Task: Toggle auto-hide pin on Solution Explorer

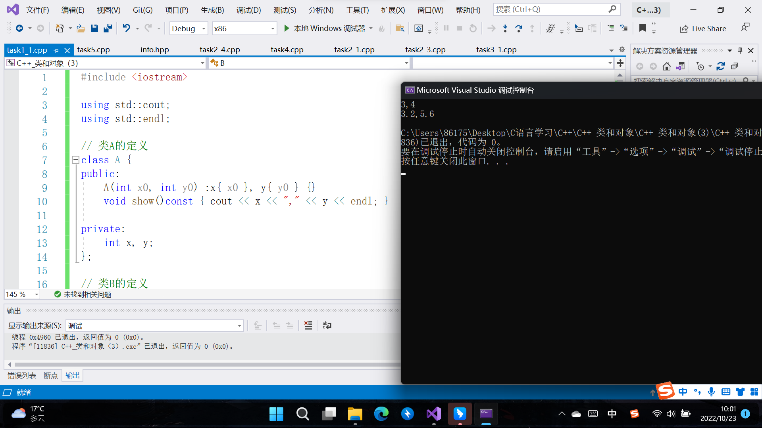Action: (x=740, y=51)
